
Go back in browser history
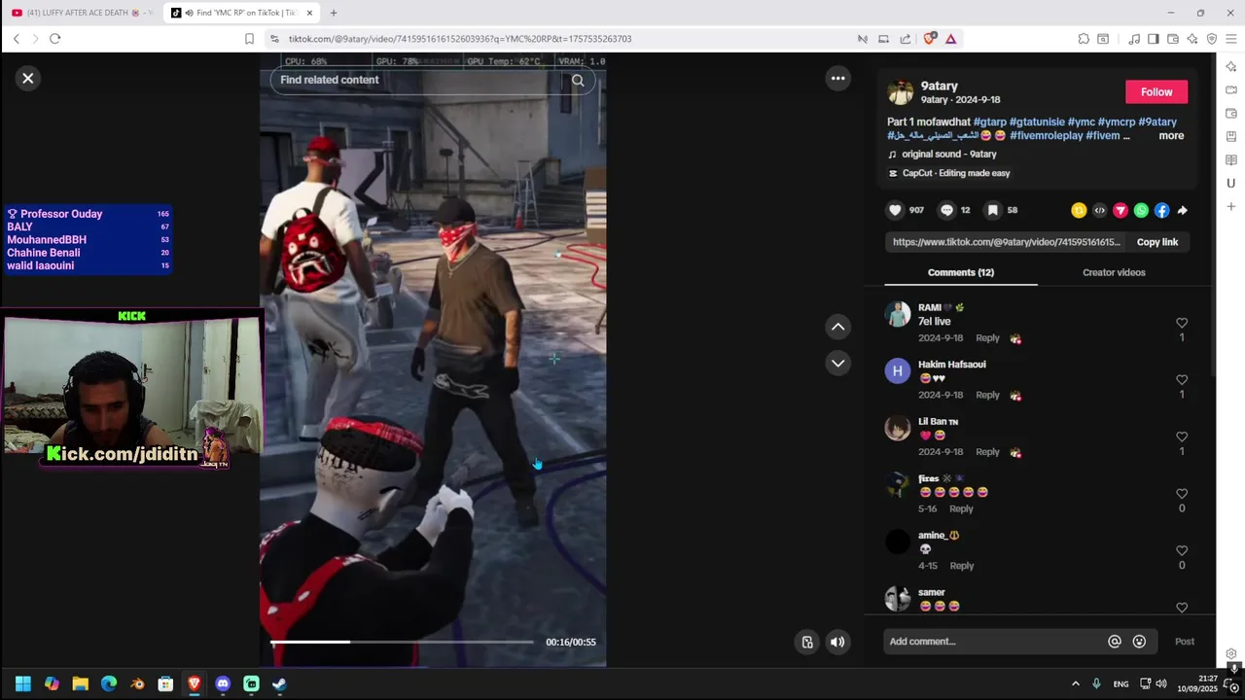pyautogui.click(x=17, y=39)
